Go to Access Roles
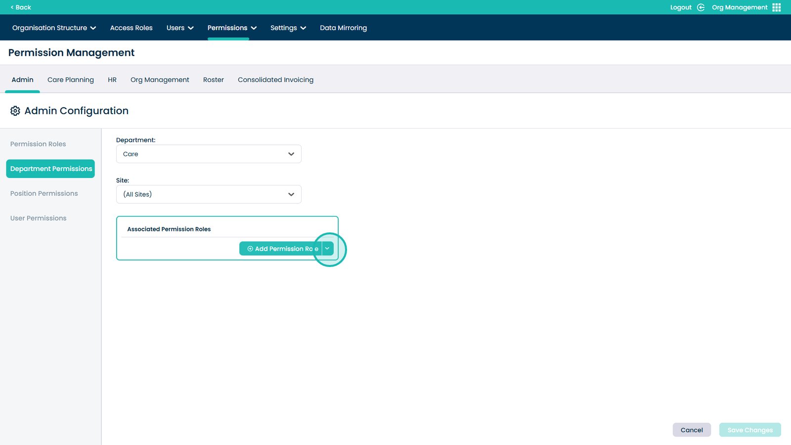The width and height of the screenshot is (791, 445). [x=131, y=28]
